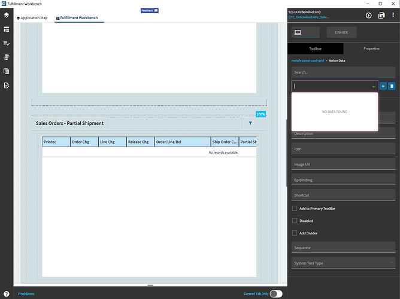Click the UNHIDE button
The image size is (400, 299).
tap(341, 32)
